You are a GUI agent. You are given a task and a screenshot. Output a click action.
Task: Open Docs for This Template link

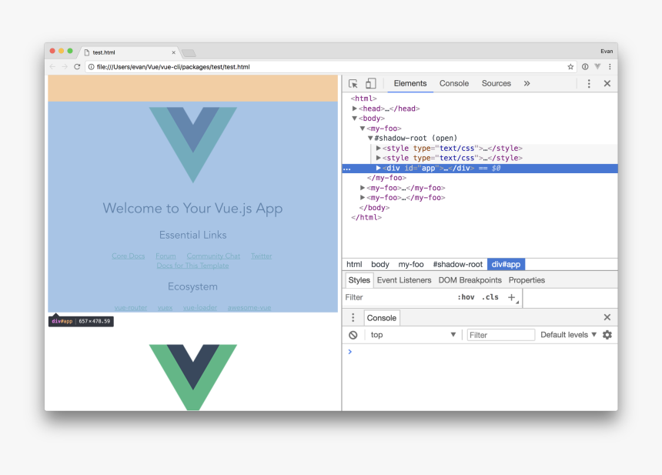click(x=192, y=266)
